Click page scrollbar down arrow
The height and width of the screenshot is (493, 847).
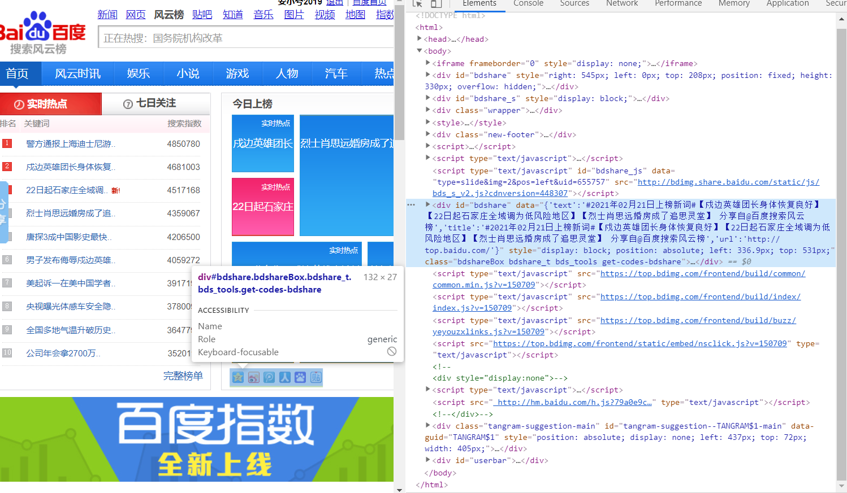[399, 489]
